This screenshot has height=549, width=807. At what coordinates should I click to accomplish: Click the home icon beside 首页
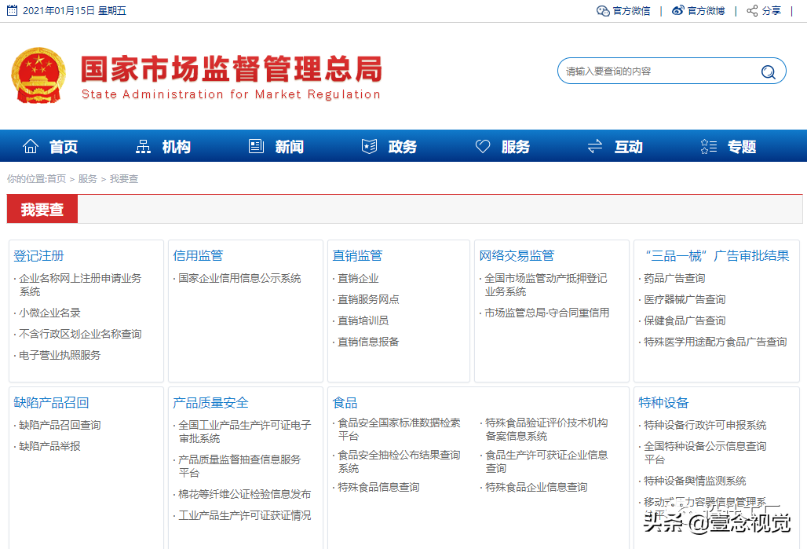coord(30,145)
